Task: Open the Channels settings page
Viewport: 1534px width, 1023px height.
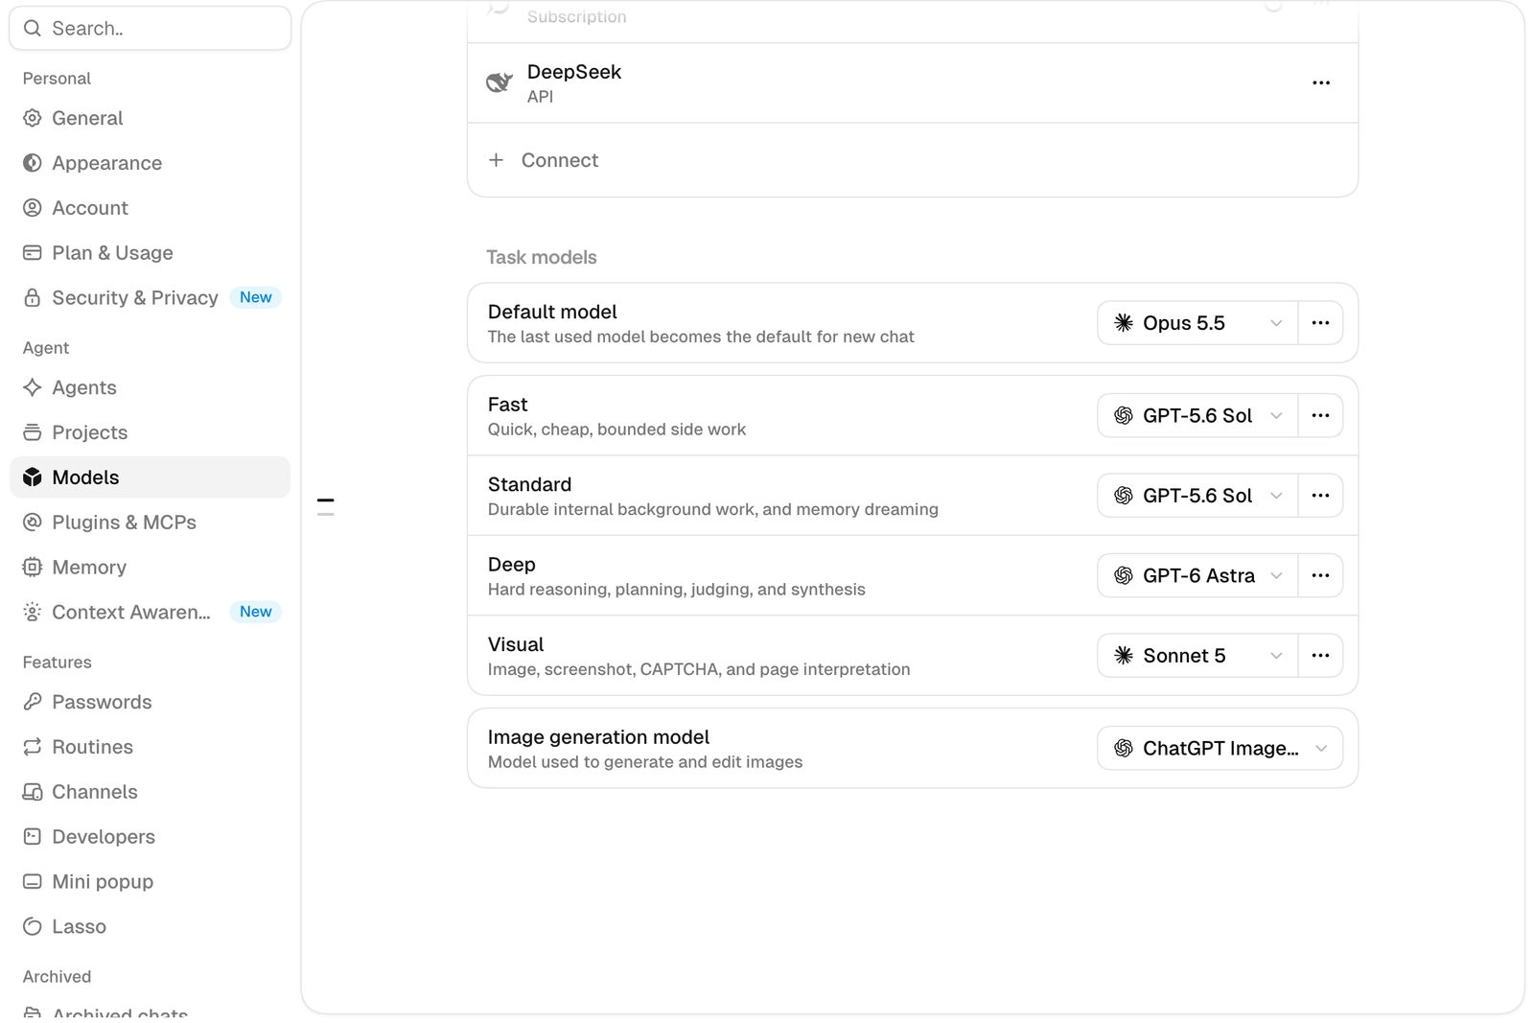Action: [x=150, y=792]
